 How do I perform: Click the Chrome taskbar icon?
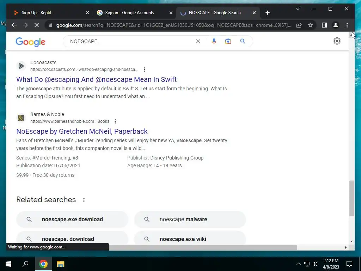[43, 264]
